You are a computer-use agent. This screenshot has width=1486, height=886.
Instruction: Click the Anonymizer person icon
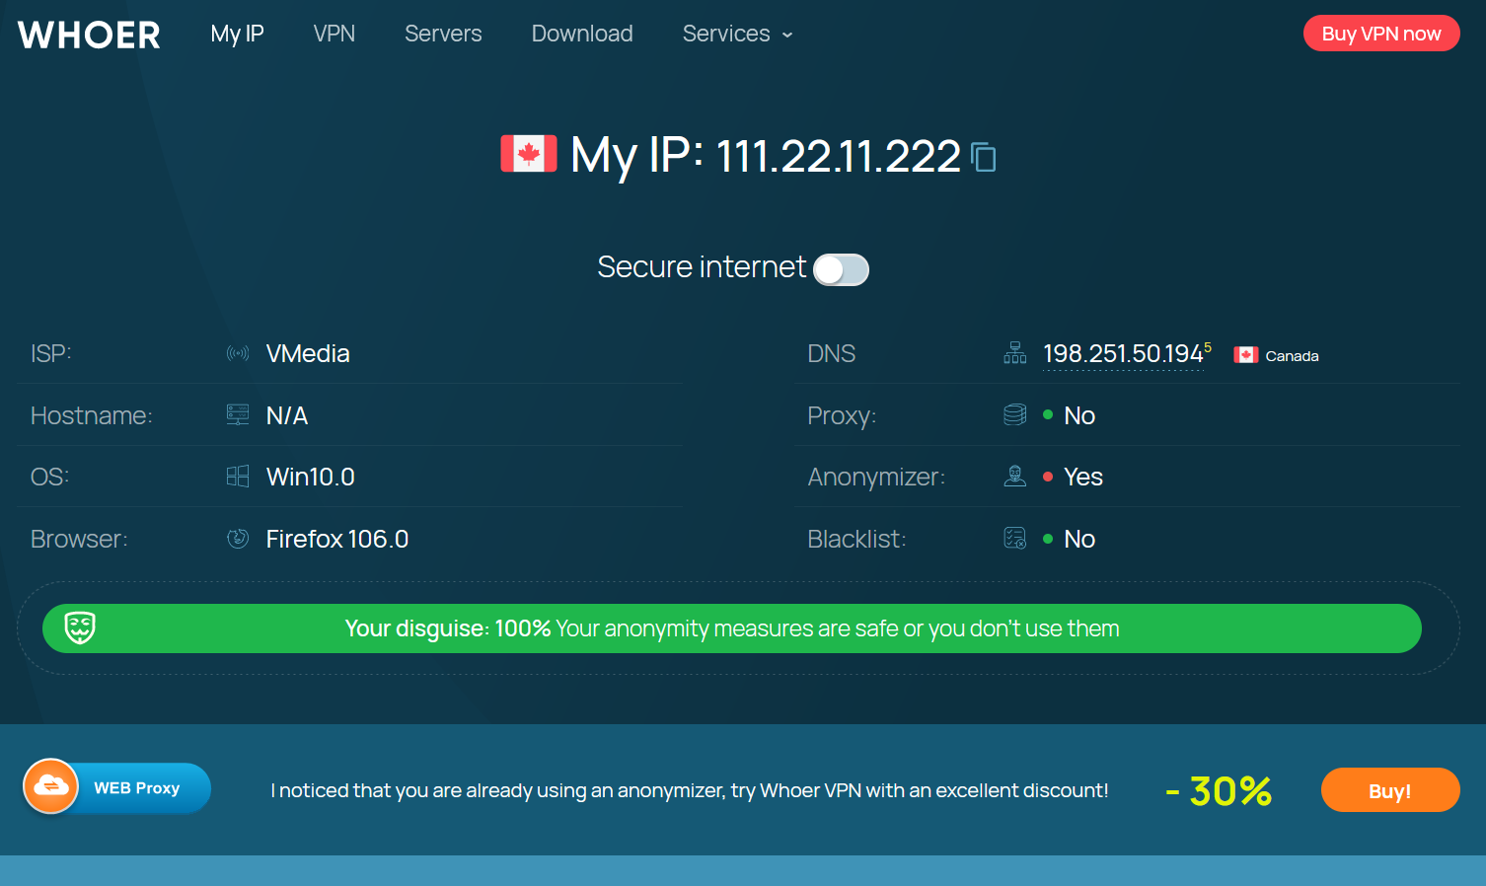click(1015, 477)
